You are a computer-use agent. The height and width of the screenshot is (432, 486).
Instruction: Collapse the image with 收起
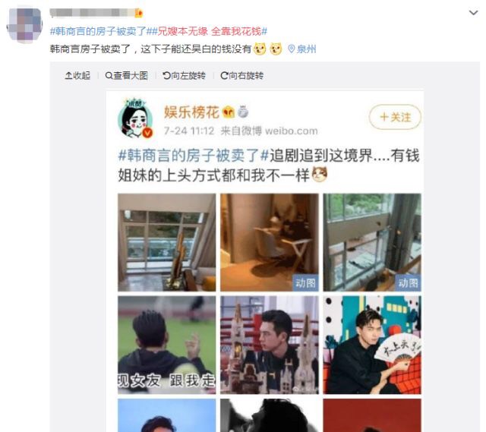click(x=77, y=76)
